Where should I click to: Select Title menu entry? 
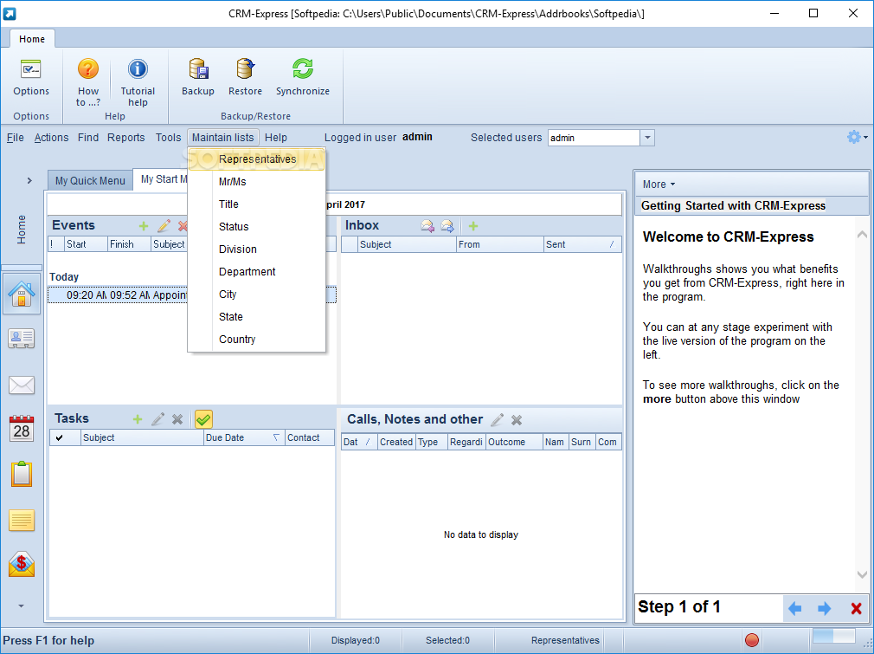pyautogui.click(x=256, y=204)
